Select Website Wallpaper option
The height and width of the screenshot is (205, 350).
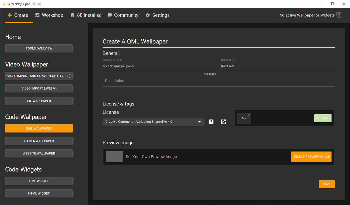pyautogui.click(x=39, y=153)
